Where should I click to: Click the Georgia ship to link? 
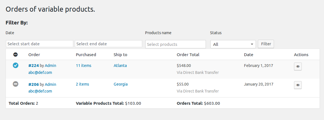click(121, 84)
